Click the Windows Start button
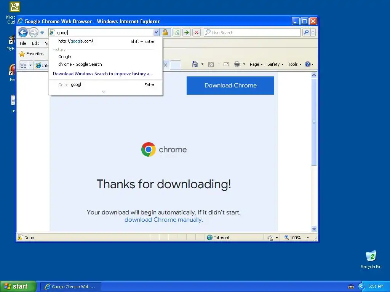The width and height of the screenshot is (390, 292). (18, 287)
